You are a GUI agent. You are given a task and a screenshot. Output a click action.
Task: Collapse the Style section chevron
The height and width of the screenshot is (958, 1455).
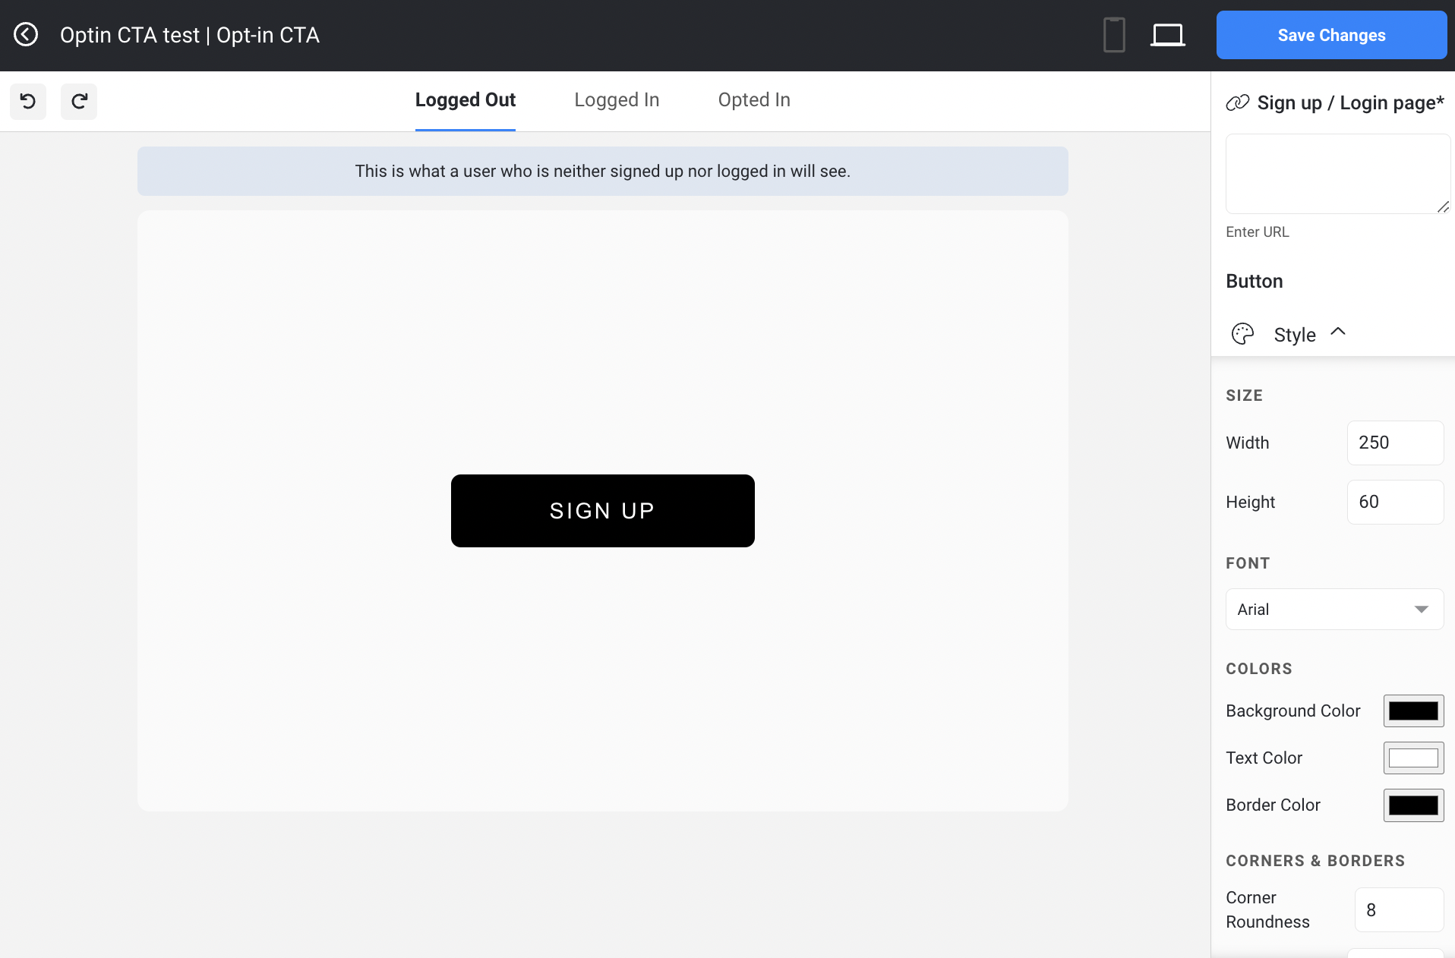pyautogui.click(x=1338, y=332)
